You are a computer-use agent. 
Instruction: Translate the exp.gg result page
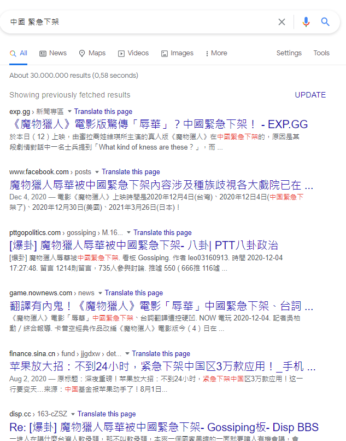point(103,111)
